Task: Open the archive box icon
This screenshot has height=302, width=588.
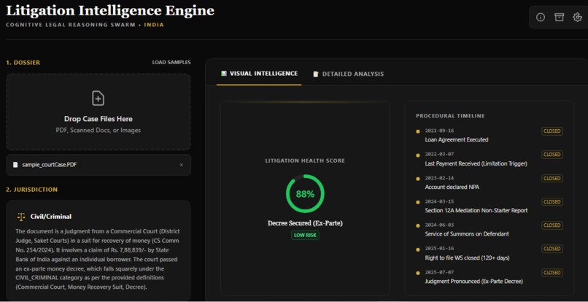Action: [x=559, y=18]
